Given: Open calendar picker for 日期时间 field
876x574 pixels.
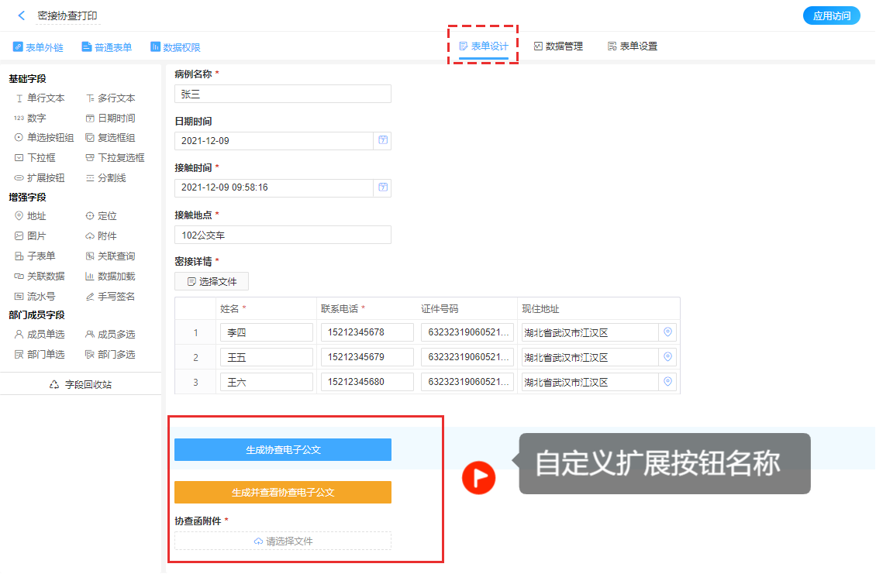Looking at the screenshot, I should coord(383,140).
